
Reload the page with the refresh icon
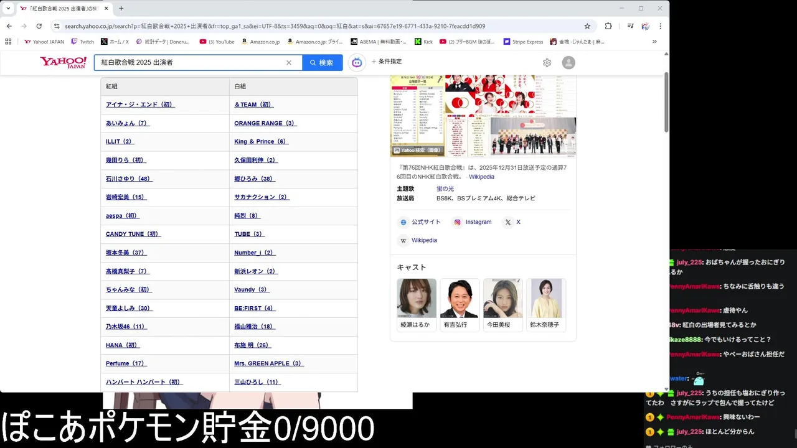39,26
